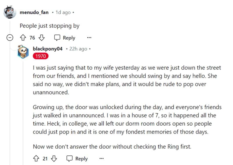Viewport: 233px width, 165px height.
Task: Click the red 1970 flair badge
Action: click(x=40, y=56)
